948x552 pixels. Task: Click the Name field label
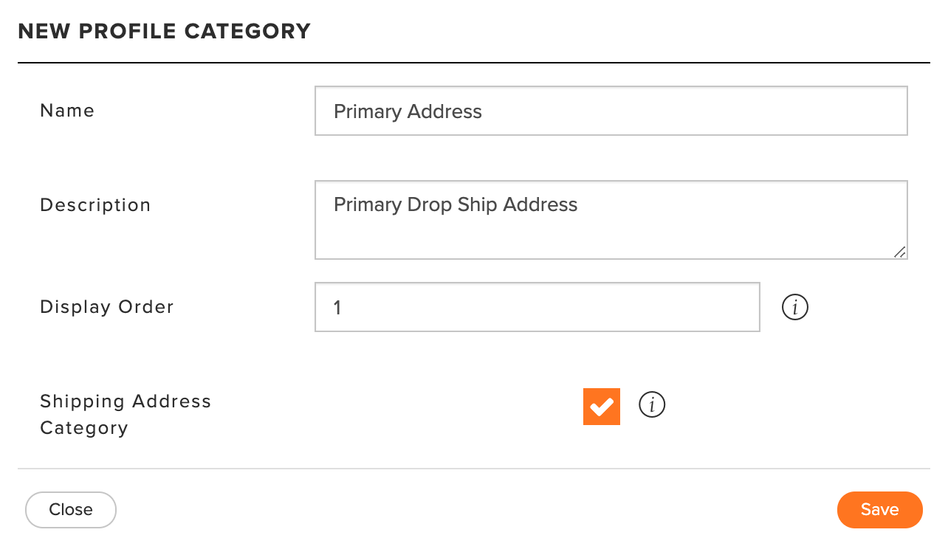(x=67, y=111)
